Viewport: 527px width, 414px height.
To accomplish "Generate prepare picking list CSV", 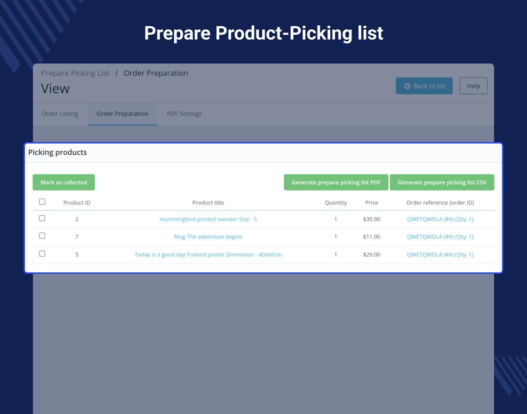I will 442,182.
